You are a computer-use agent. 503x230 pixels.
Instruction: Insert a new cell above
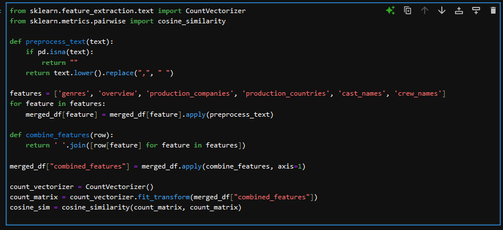click(x=458, y=10)
